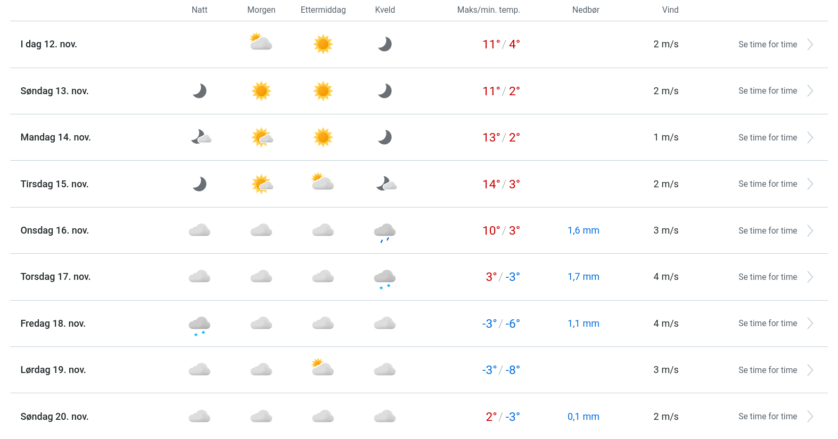Click Wednesday 16 Nov evening rain icon
This screenshot has width=838, height=439.
tap(384, 232)
